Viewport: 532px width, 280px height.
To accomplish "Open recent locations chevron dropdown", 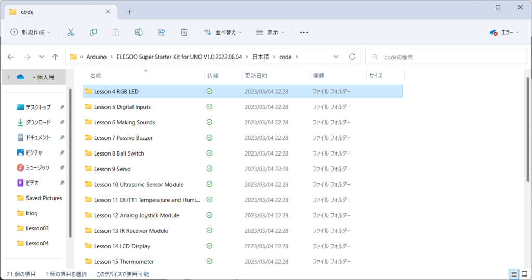I will [42, 57].
